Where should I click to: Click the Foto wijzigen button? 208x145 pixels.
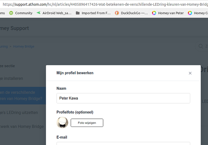[87, 123]
